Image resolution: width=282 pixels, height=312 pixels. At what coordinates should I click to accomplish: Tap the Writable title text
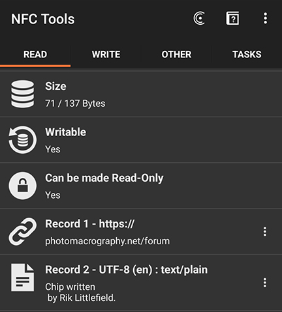(x=65, y=132)
